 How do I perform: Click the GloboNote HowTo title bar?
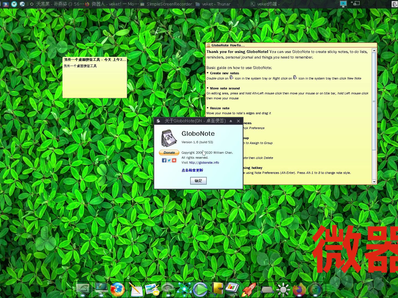point(291,45)
